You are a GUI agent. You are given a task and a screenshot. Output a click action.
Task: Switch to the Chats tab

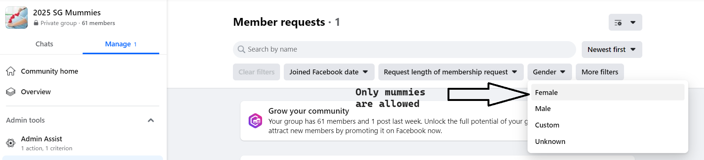click(x=44, y=44)
